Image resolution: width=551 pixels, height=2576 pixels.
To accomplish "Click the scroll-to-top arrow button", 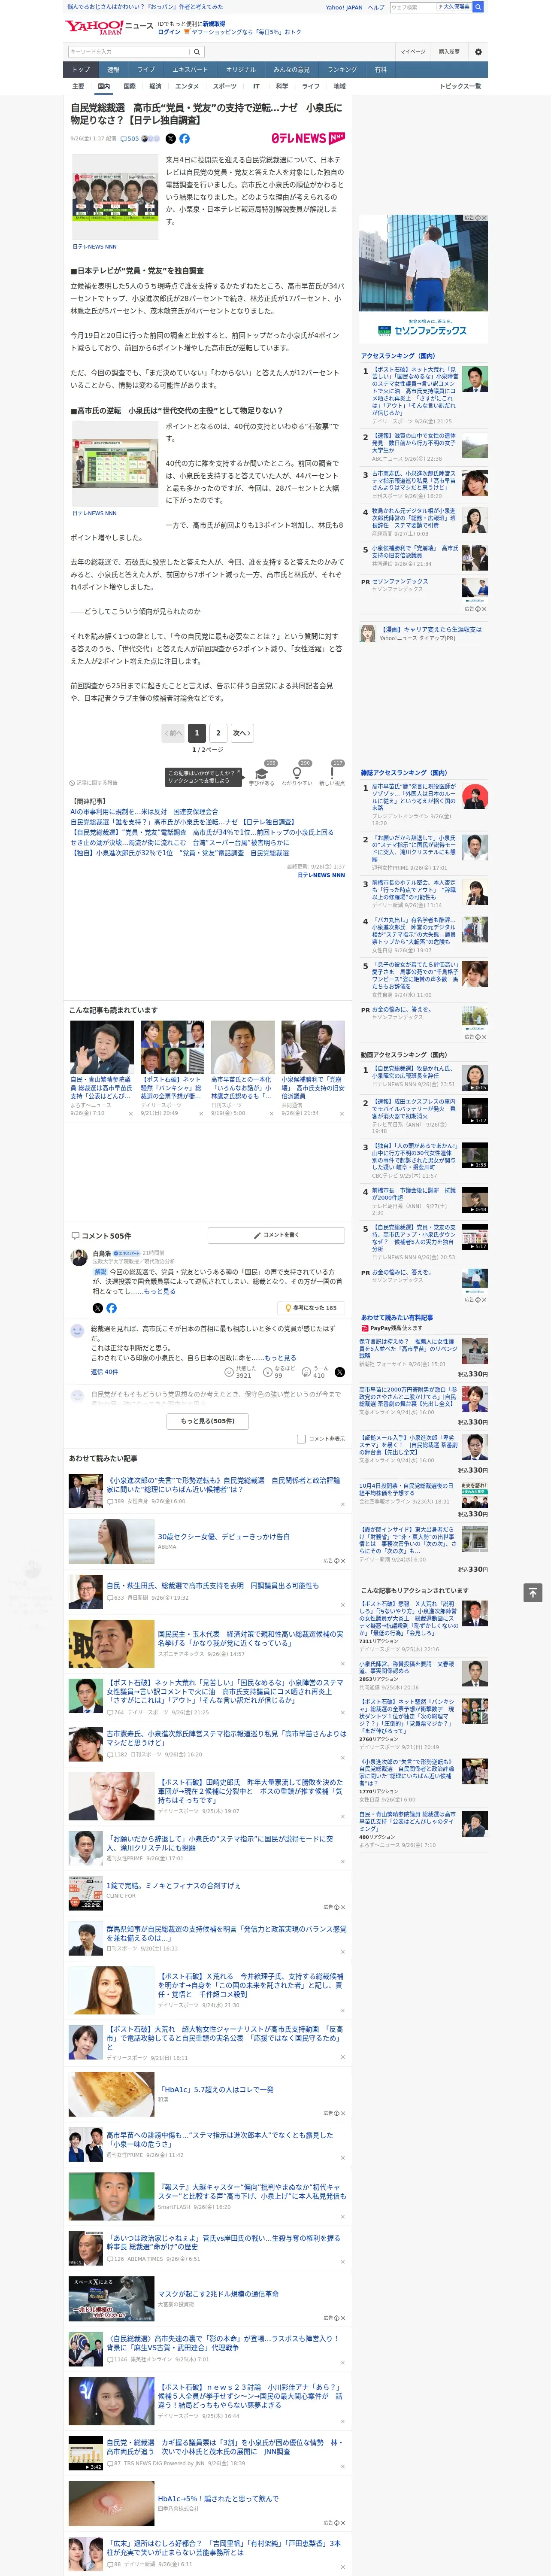I will [533, 1592].
